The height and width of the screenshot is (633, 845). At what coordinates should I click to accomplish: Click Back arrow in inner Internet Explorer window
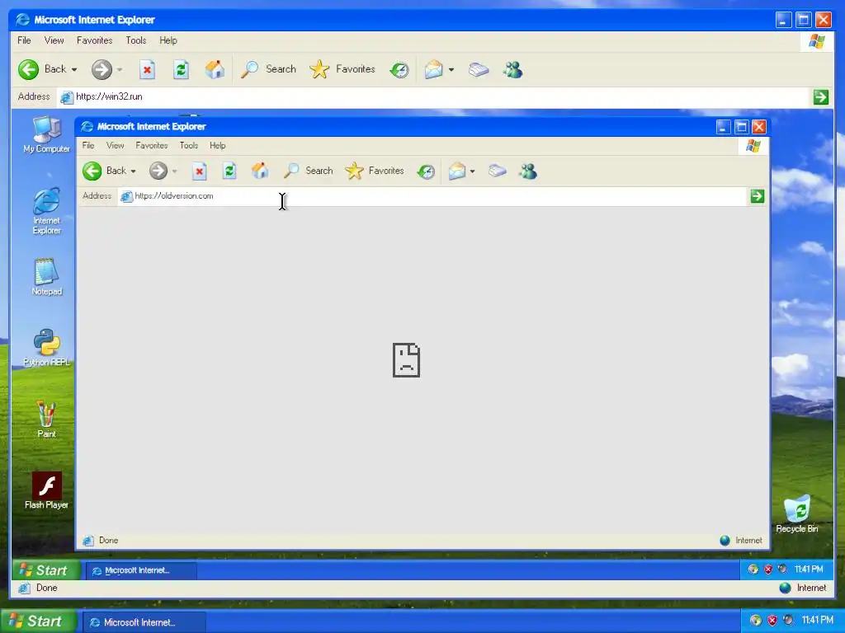click(x=92, y=171)
